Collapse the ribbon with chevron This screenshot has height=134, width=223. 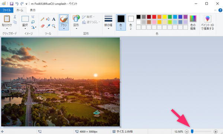point(215,10)
